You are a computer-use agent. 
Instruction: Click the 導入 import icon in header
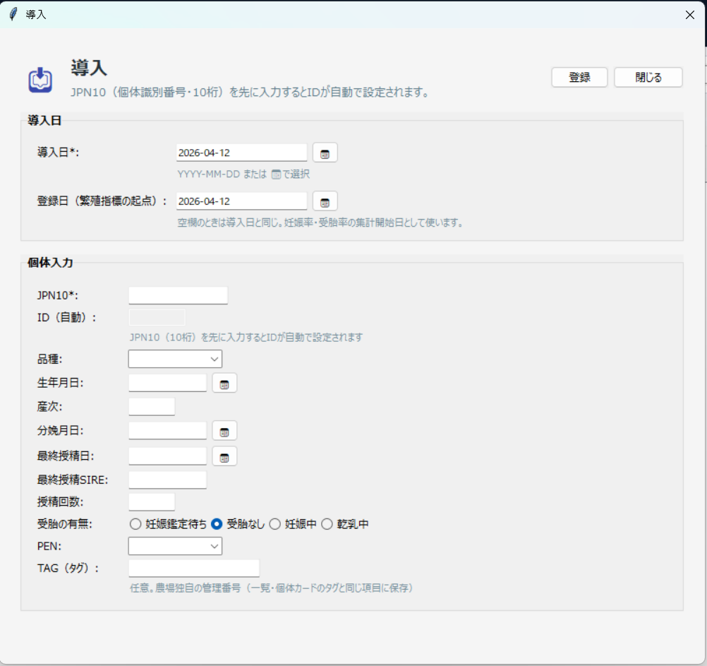coord(41,80)
